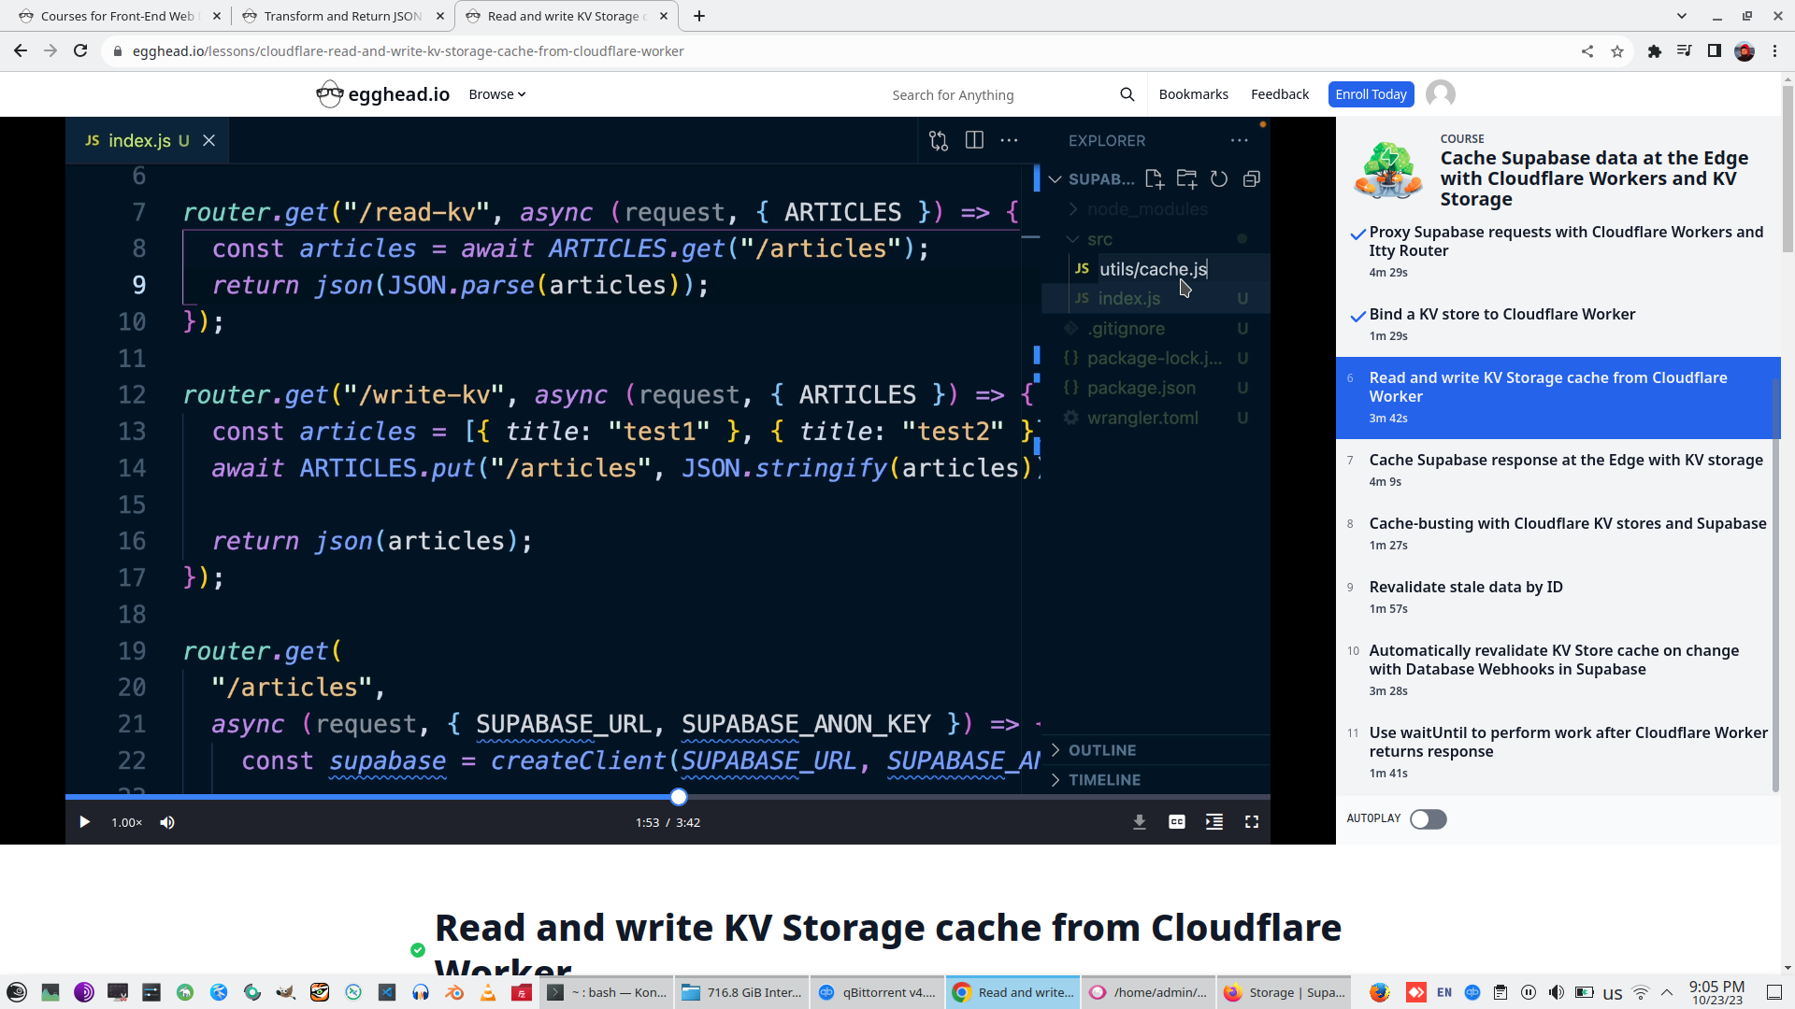Switch to the Courses for Front-End Web tab
Screen dimensions: 1795x1009
click(117, 16)
